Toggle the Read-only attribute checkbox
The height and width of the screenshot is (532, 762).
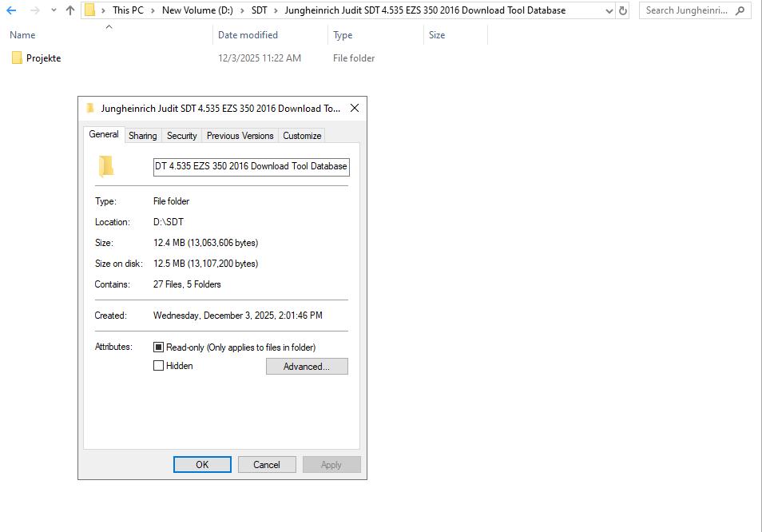click(158, 347)
